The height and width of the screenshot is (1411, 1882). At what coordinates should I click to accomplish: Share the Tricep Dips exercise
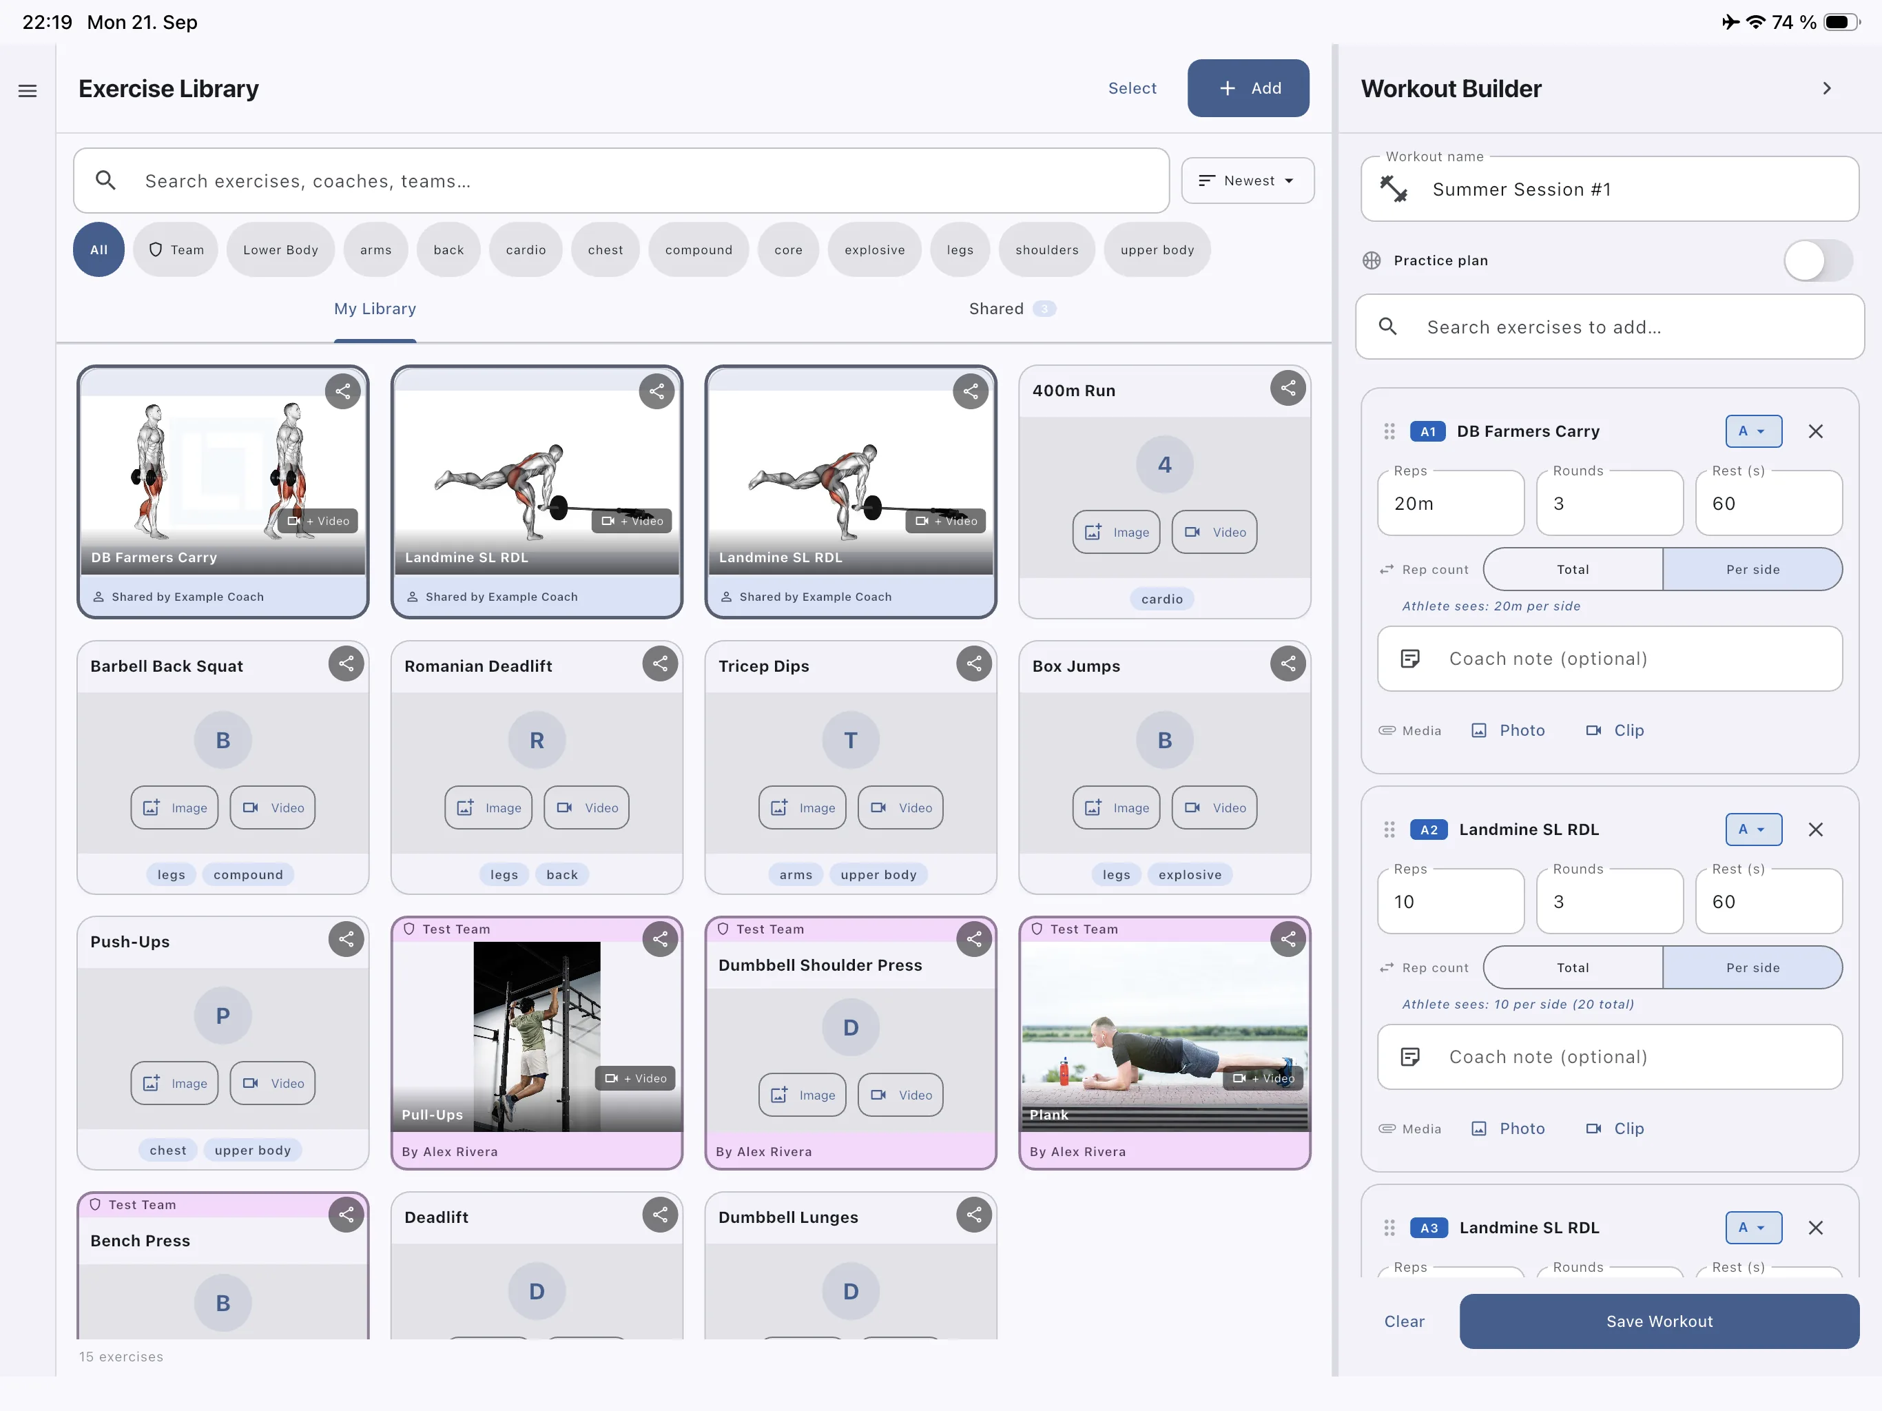coord(974,663)
